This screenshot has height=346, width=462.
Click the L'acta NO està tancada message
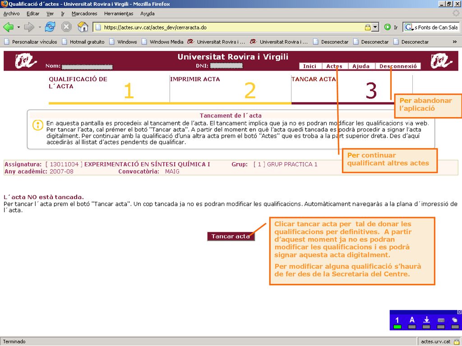44,197
